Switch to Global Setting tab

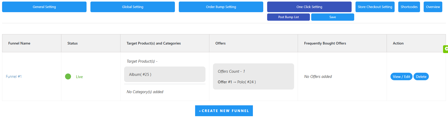pyautogui.click(x=133, y=7)
